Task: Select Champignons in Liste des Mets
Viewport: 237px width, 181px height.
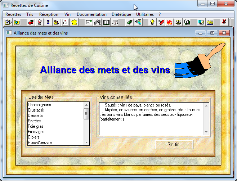Action: (55, 105)
